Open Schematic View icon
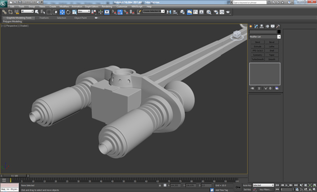This screenshot has height=192, width=317. [x=201, y=12]
